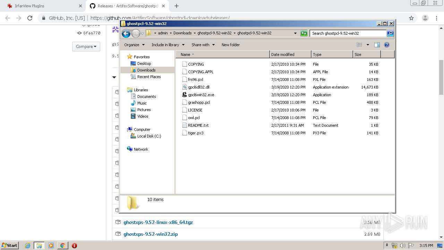Open the view options dropdown arrow

pos(368,45)
